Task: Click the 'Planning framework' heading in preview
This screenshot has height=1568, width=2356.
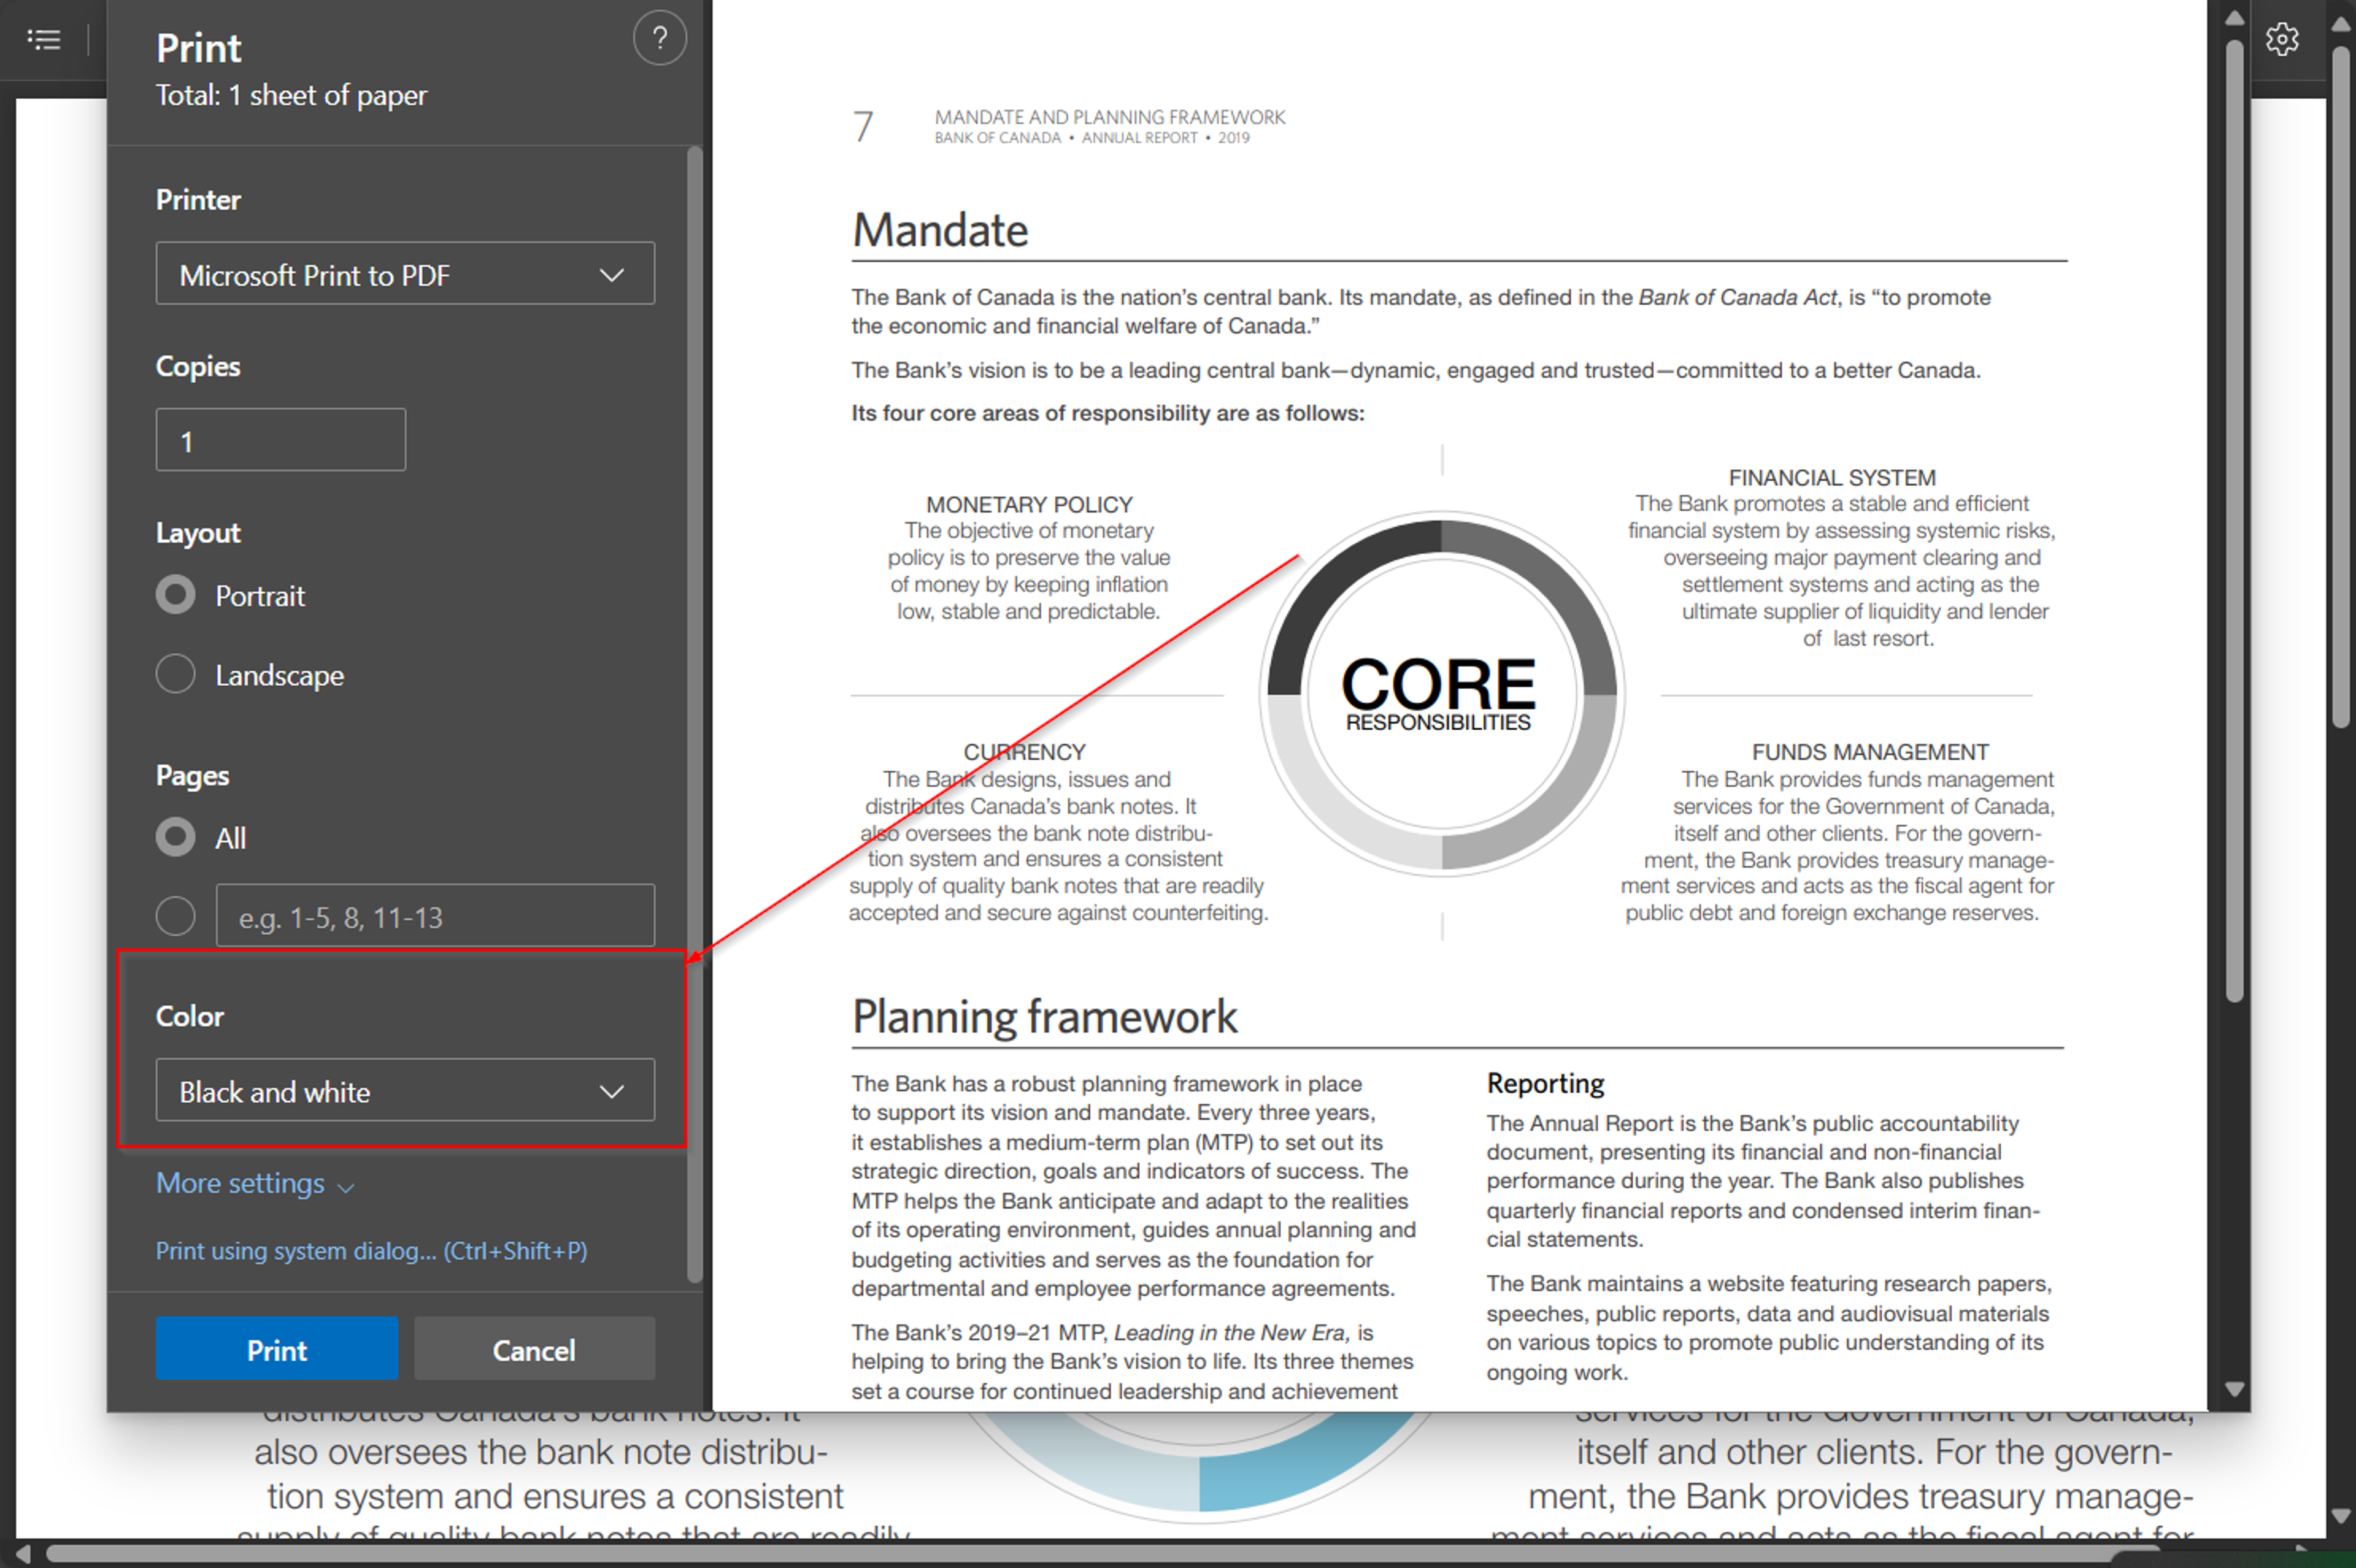Action: 1044,1017
